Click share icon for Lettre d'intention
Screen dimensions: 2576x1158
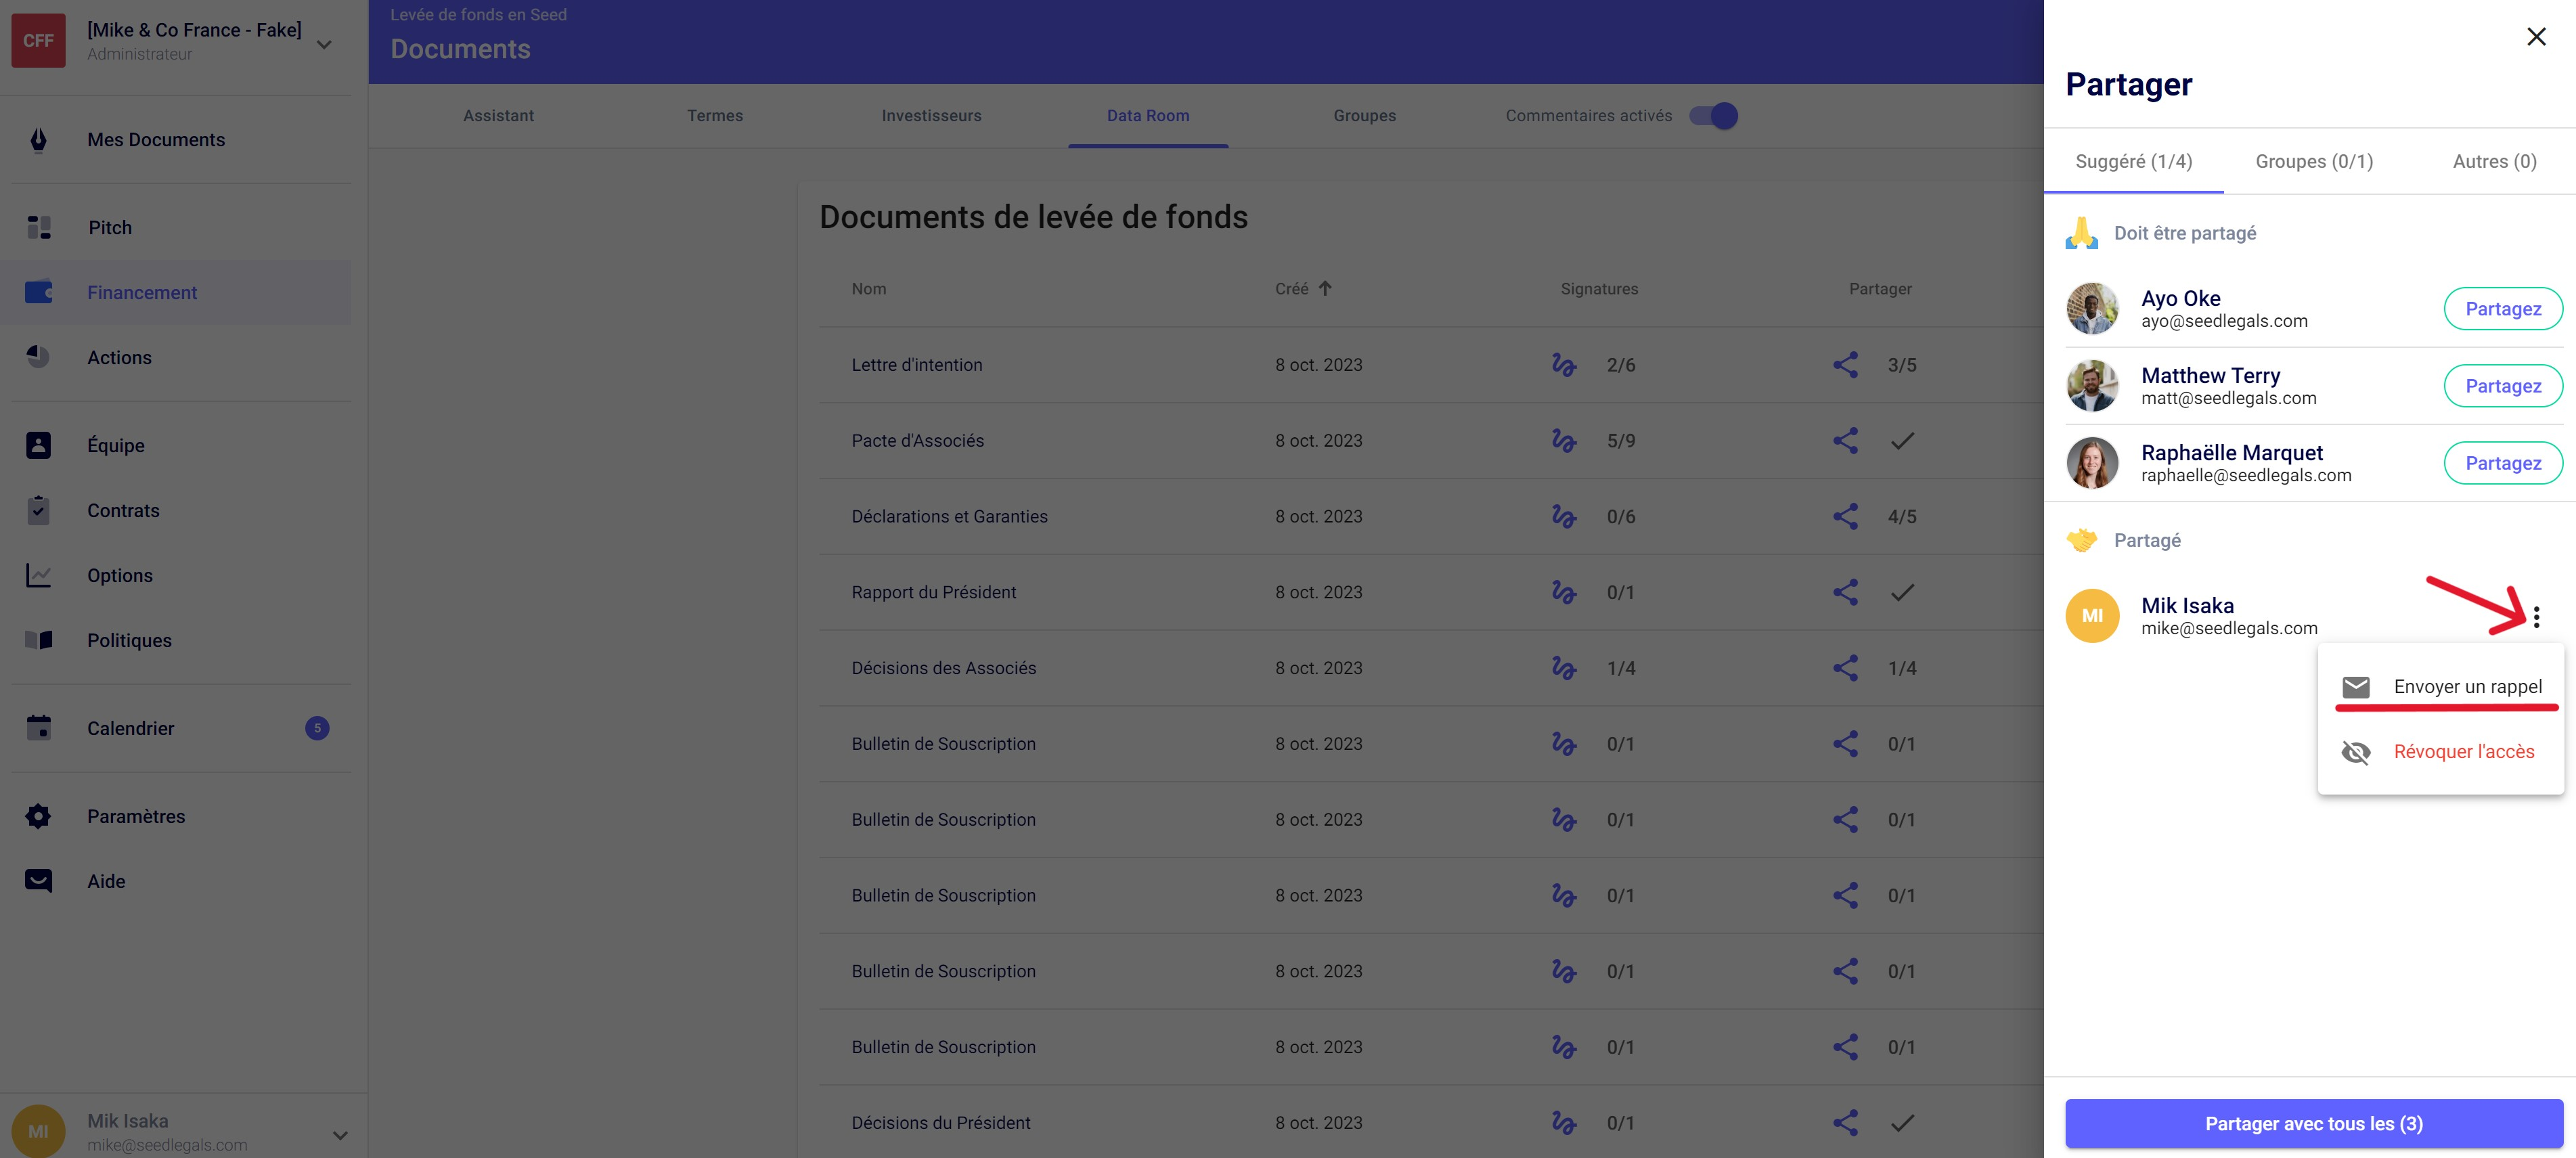(x=1845, y=365)
